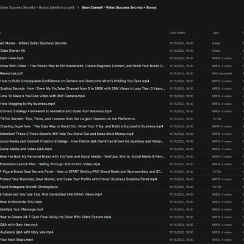The width and height of the screenshot is (244, 244).
Task: Click the date cell in the Start Here.mp4 row
Action: point(181,59)
